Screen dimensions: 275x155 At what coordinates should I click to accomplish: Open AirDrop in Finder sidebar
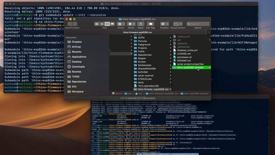[76, 47]
